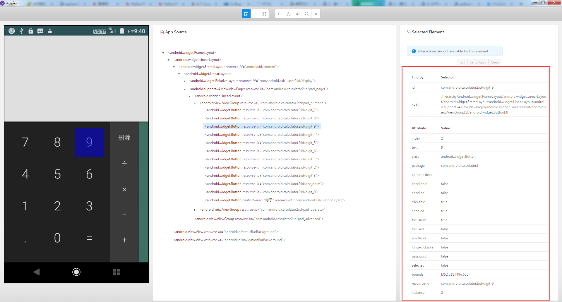Tap the equals key on calculator
The height and width of the screenshot is (302, 562).
click(89, 238)
